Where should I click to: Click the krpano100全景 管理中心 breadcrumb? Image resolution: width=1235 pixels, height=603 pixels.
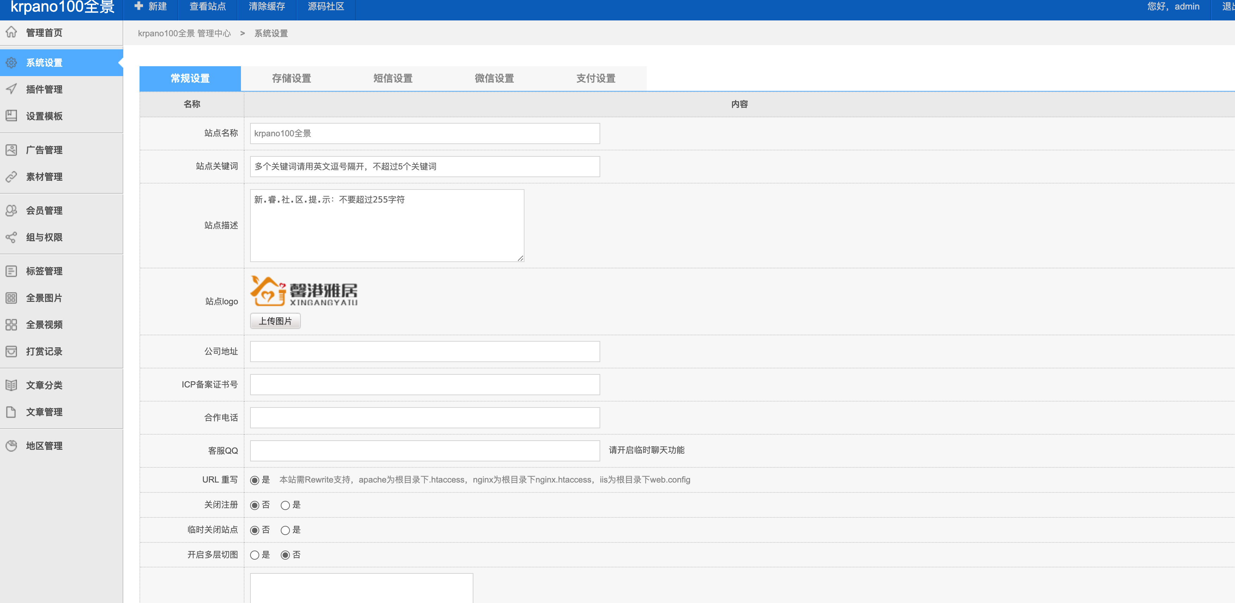click(185, 33)
